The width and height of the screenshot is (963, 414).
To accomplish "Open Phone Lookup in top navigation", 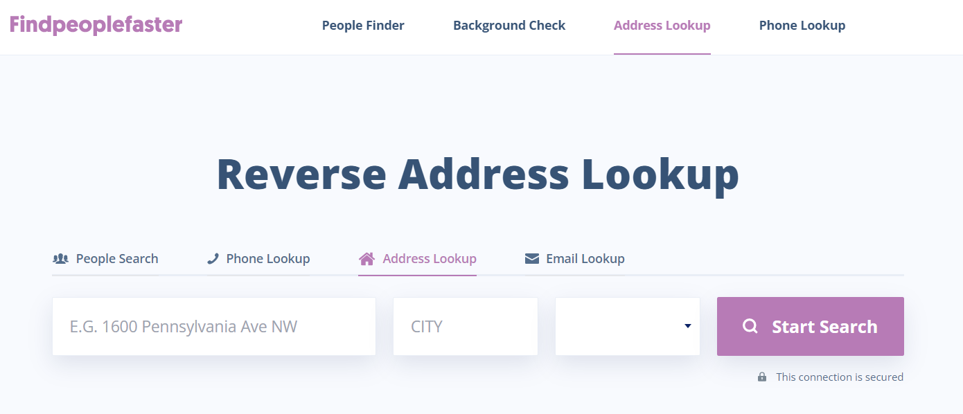I will (x=802, y=26).
